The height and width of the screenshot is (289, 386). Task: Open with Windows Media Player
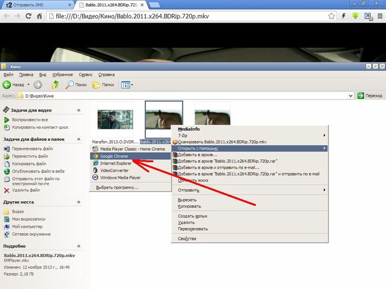[131, 178]
